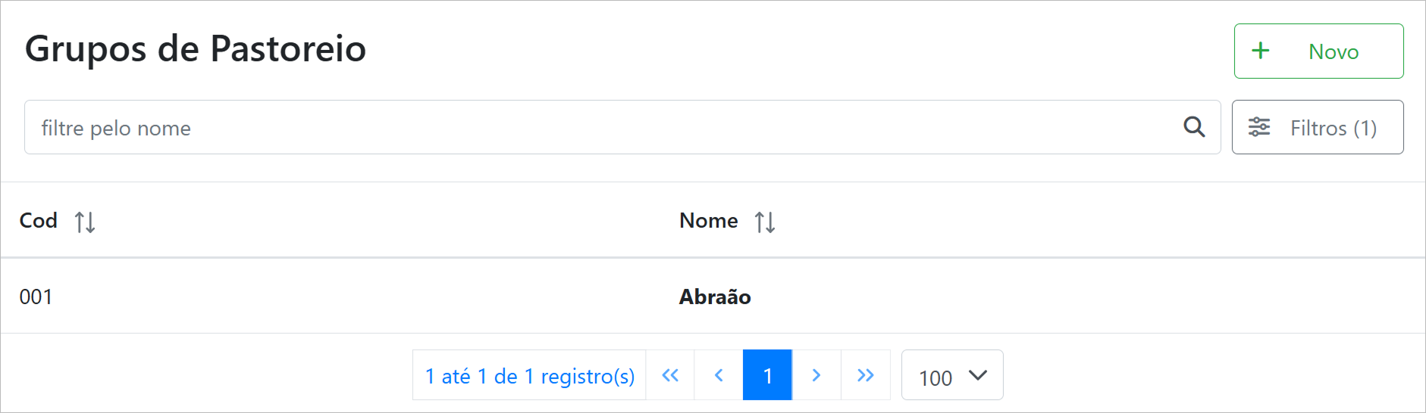The height and width of the screenshot is (413, 1426).
Task: Open the Filtros (1) filter panel
Action: 1318,127
